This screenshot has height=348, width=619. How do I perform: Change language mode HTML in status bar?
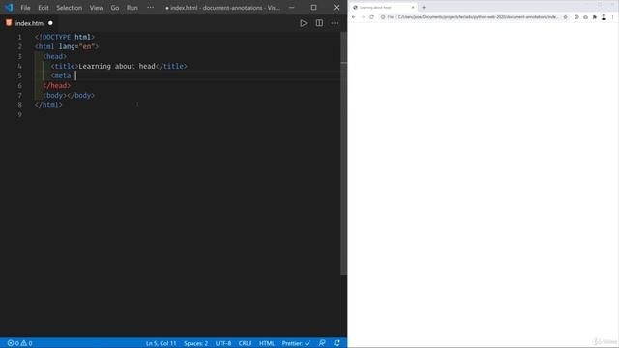267,343
